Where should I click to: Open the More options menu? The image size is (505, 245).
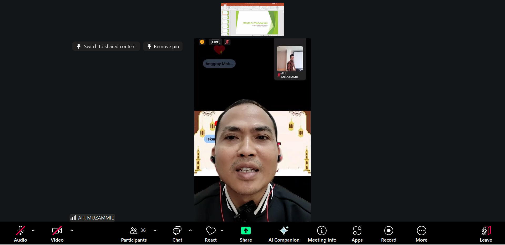[421, 233]
